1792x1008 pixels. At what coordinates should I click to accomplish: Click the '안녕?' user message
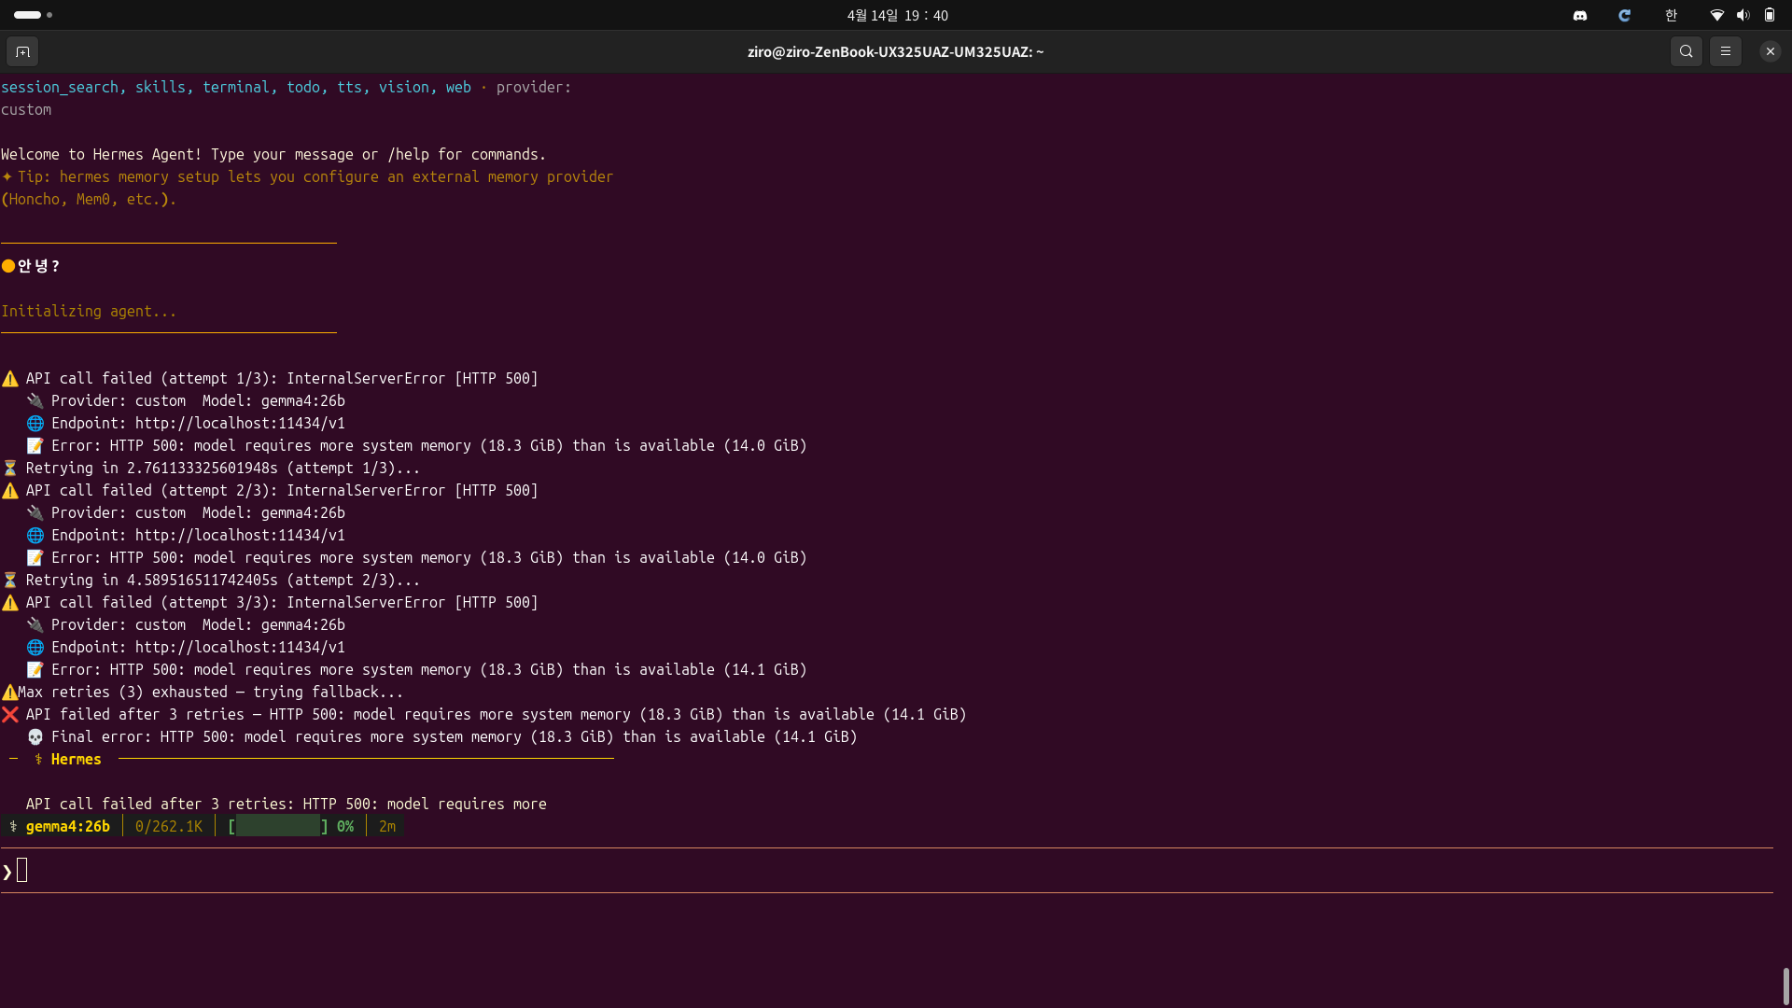pos(38,266)
